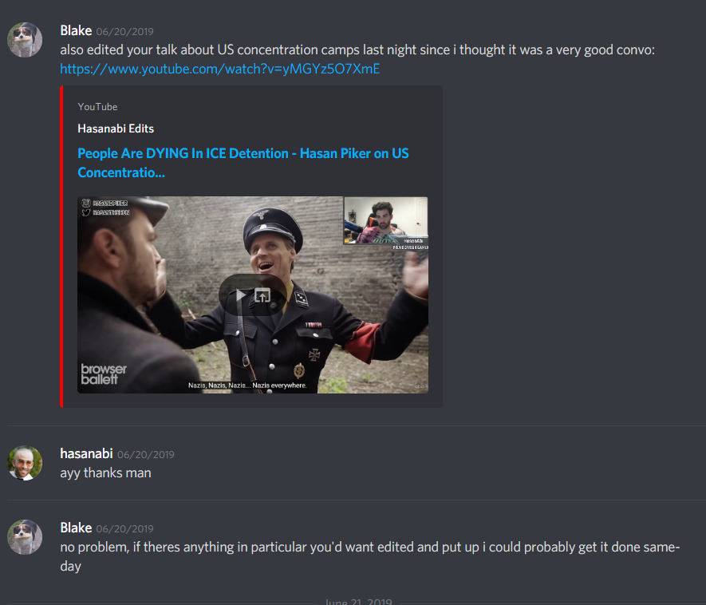
Task: Click the Twitter handle icon in the thumbnail corner
Action: (x=86, y=212)
